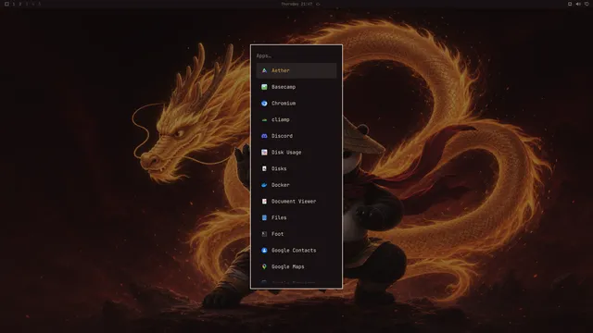Switch to workspace 5 in top bar
593x333 pixels.
pyautogui.click(x=39, y=4)
